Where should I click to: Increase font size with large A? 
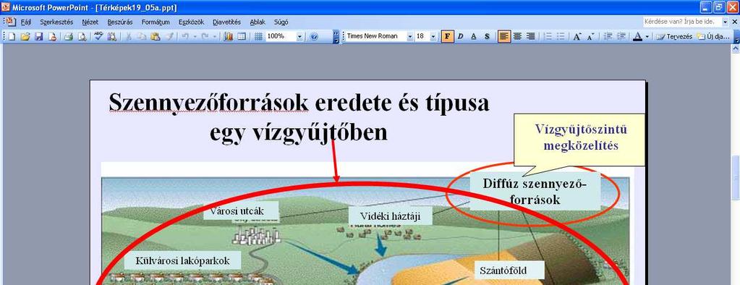tap(577, 36)
